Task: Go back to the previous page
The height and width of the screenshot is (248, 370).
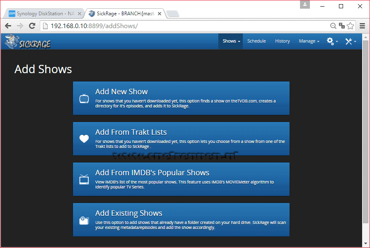Action: (x=8, y=26)
